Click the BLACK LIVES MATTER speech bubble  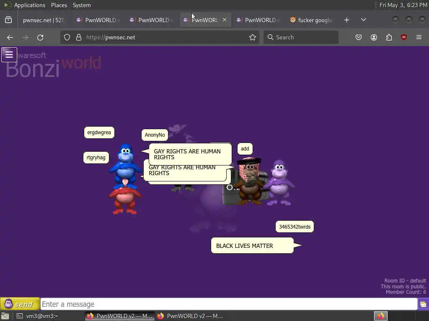point(252,245)
